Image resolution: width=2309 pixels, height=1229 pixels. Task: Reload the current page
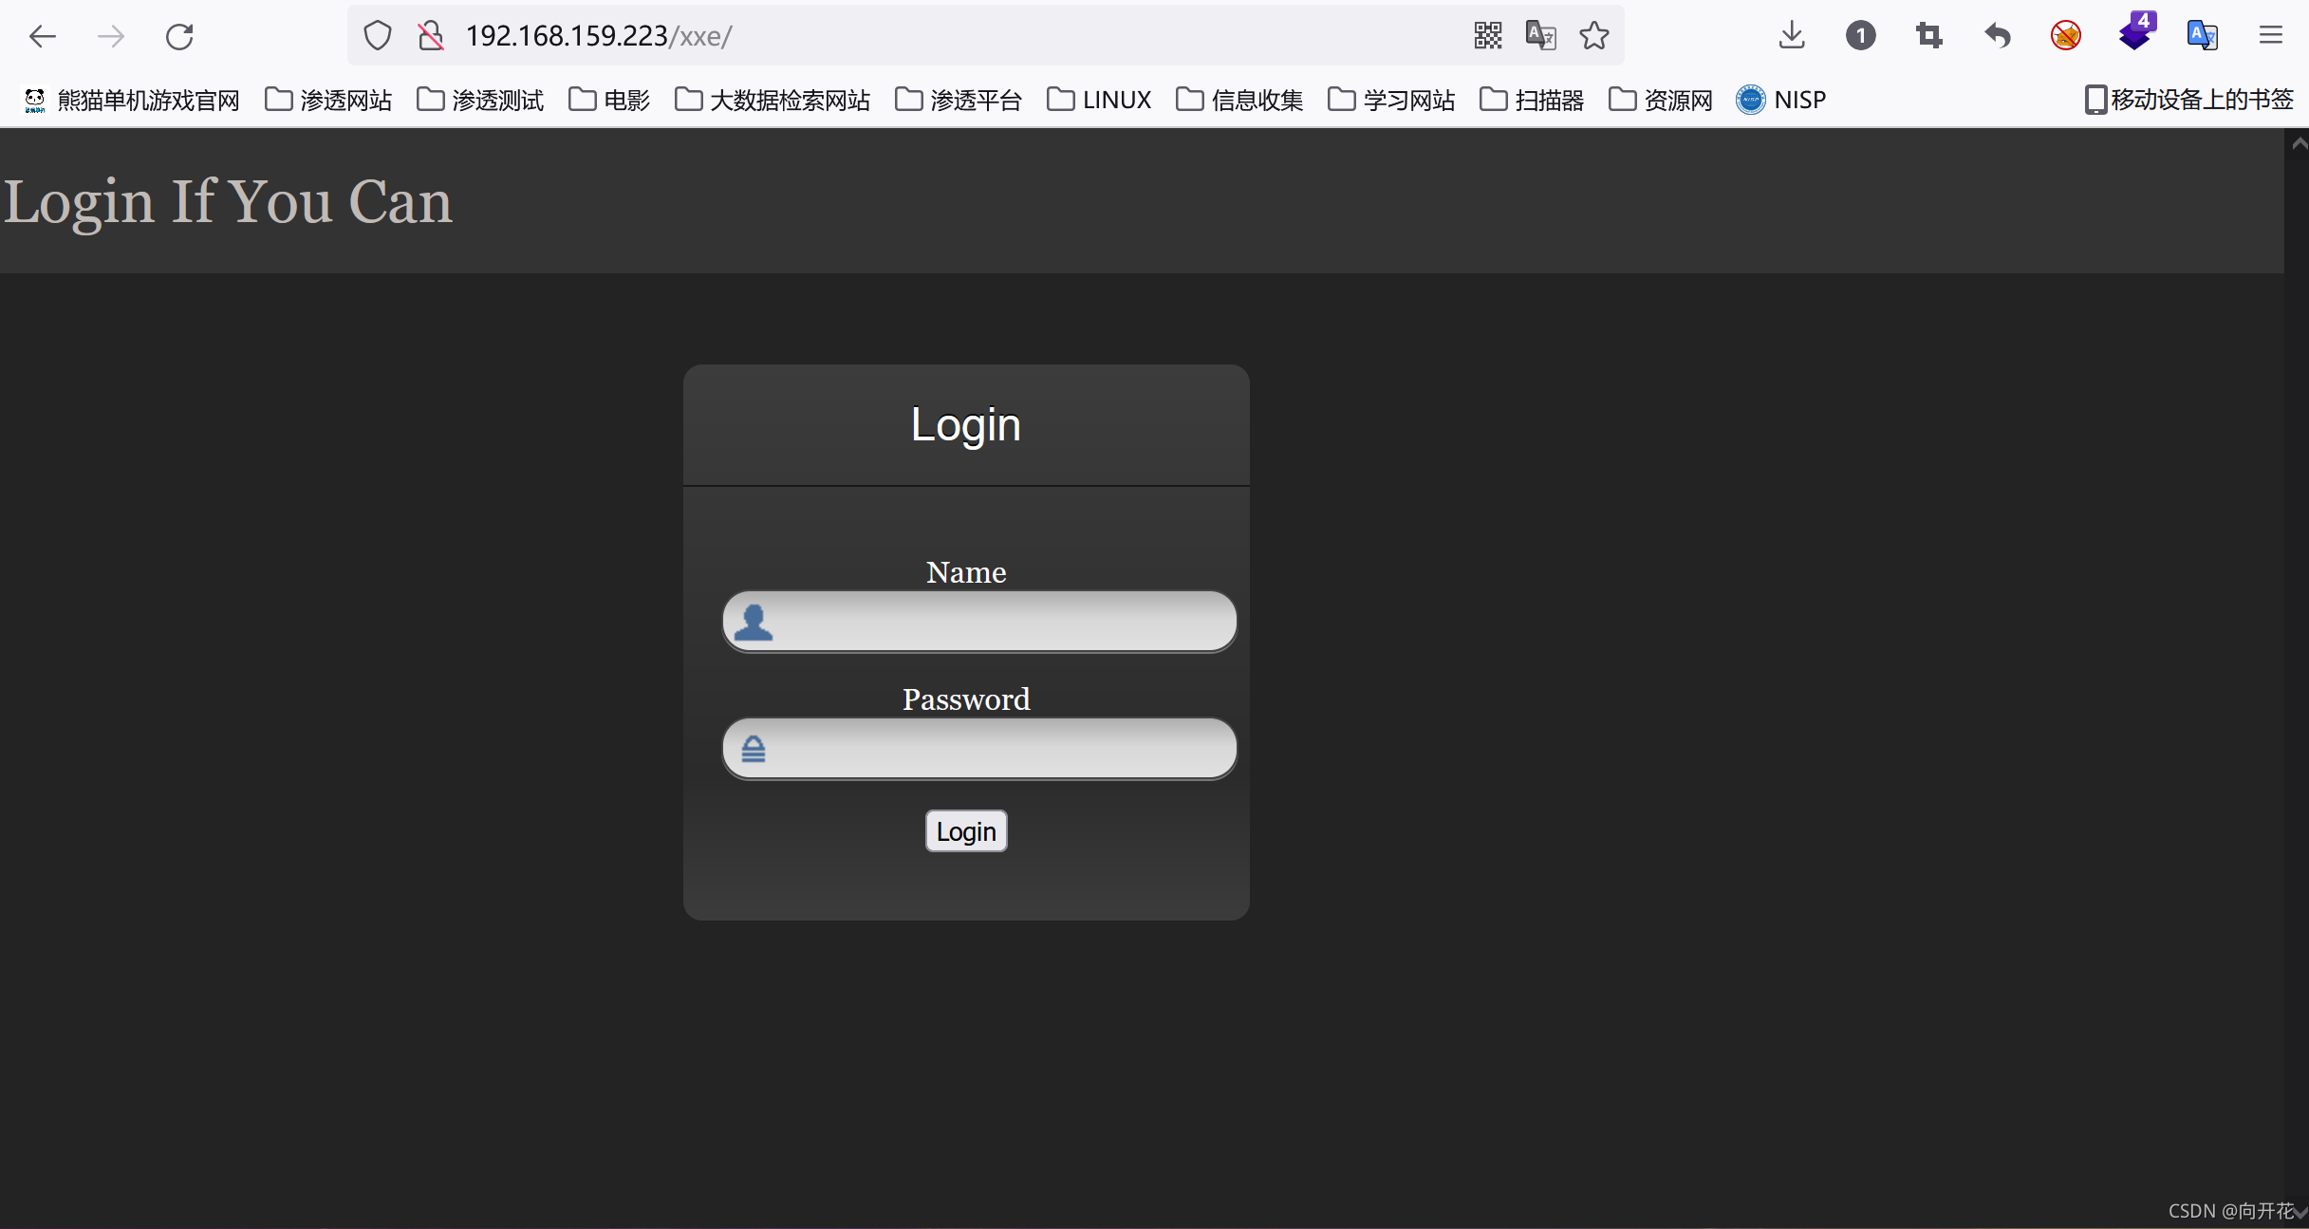coord(179,36)
